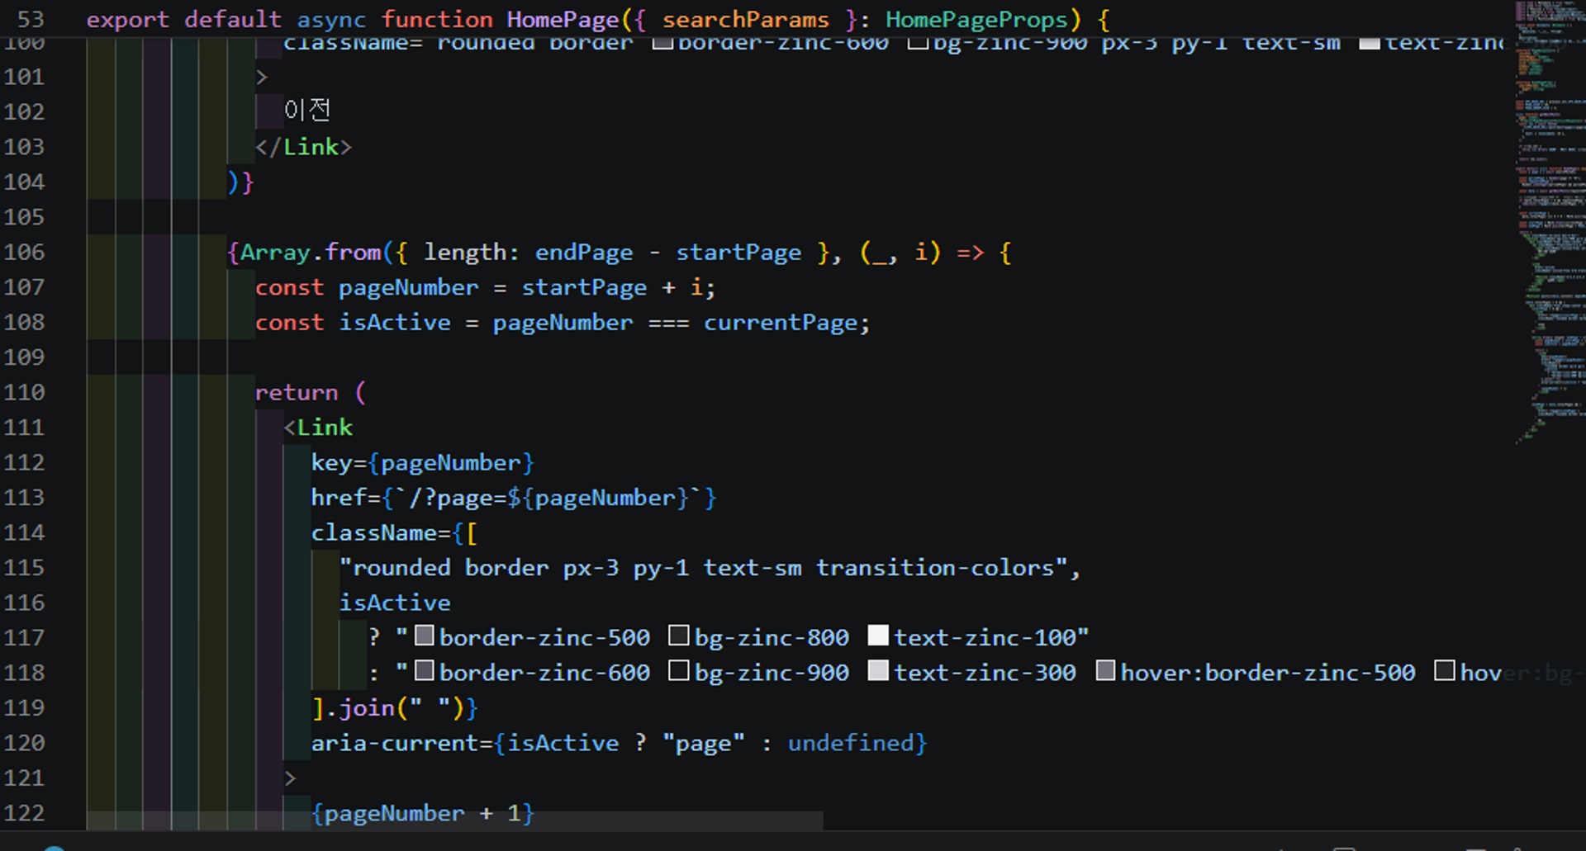Select line number 102 in the gutter
Image resolution: width=1586 pixels, height=851 pixels.
coord(24,111)
